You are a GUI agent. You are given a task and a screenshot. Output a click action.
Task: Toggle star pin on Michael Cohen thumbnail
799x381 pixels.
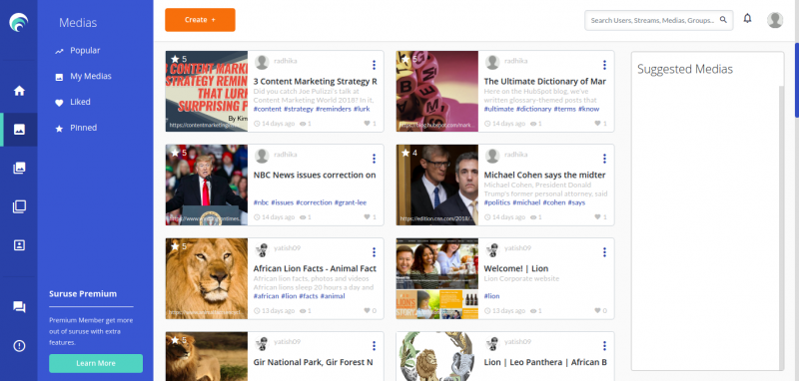405,153
